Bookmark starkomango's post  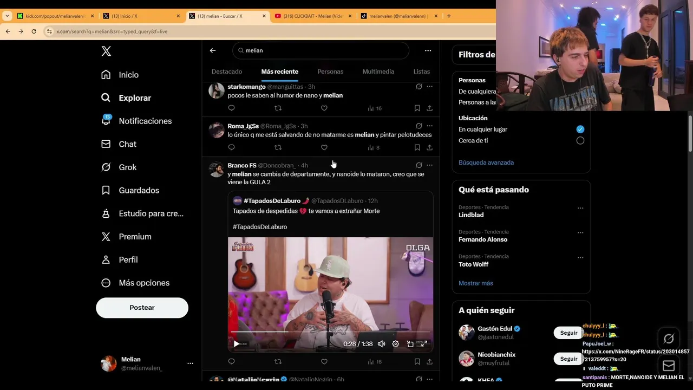(417, 108)
